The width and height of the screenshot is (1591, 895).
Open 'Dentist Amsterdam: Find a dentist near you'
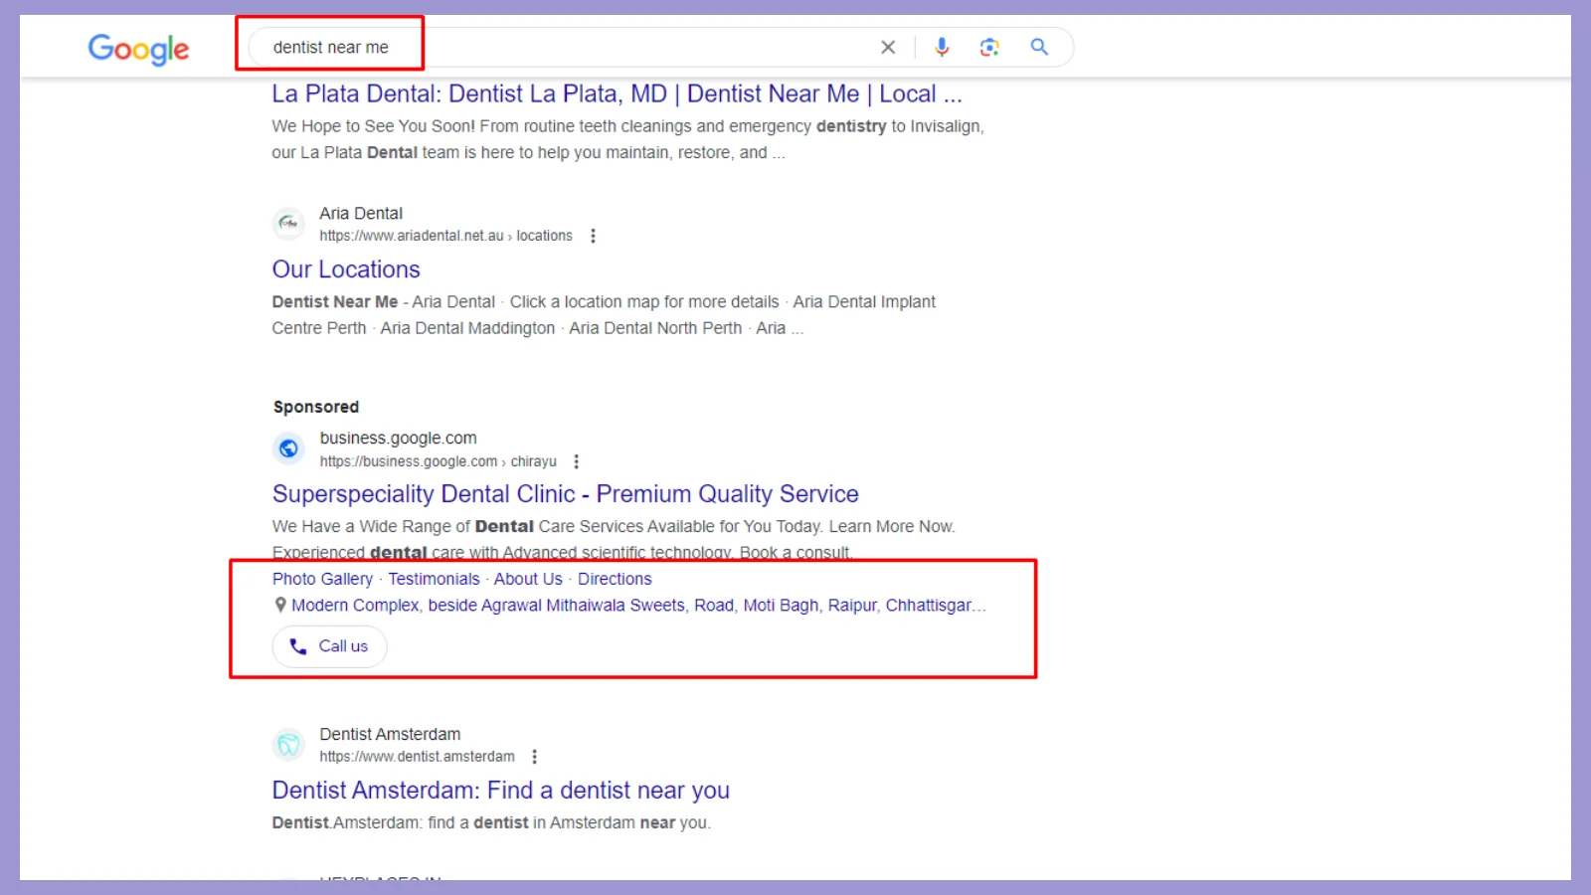500,791
